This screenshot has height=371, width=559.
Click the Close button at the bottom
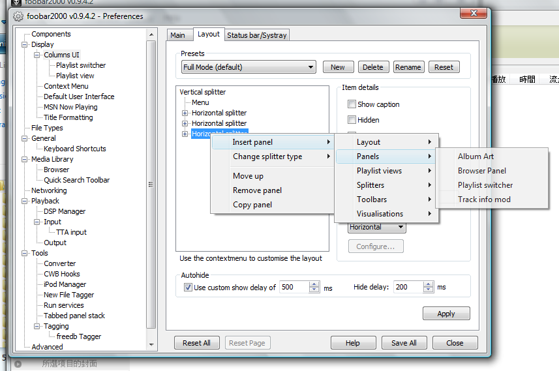(455, 343)
